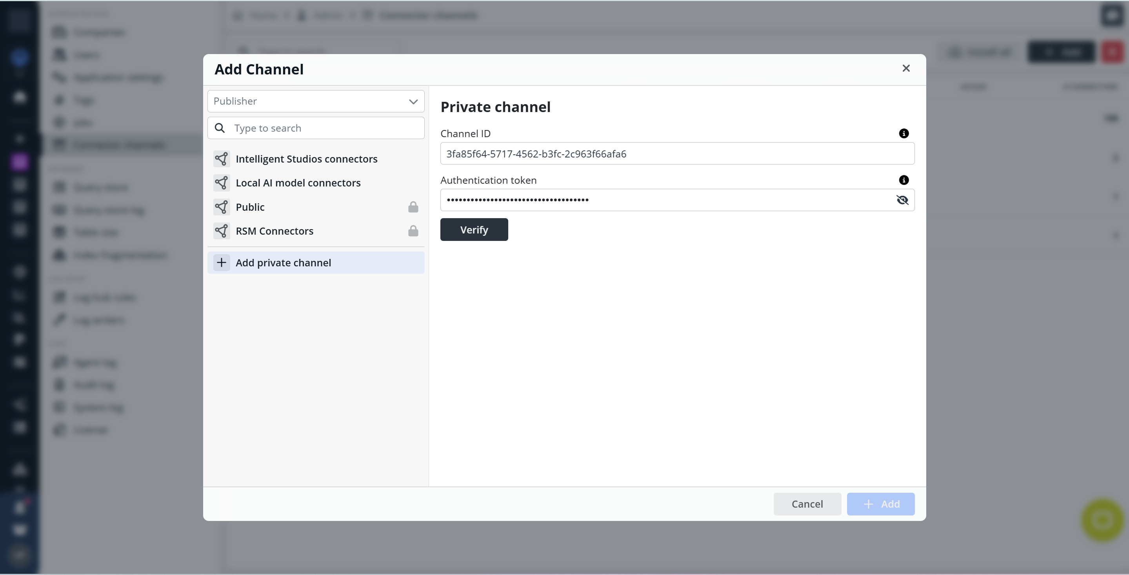The width and height of the screenshot is (1129, 575).
Task: Reveal the hidden authentication token
Action: pos(903,199)
